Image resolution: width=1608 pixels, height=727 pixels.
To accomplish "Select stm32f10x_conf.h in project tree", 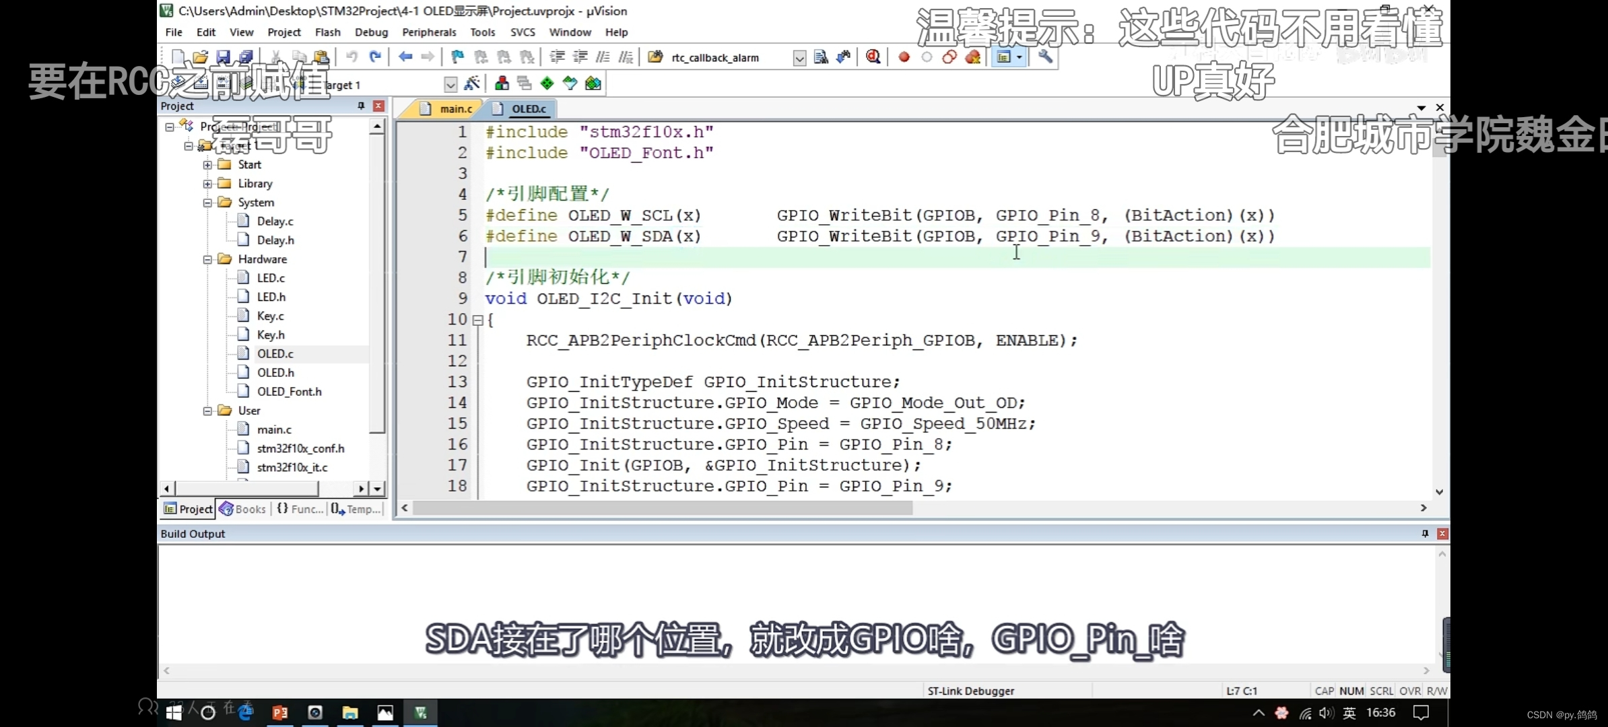I will 301,448.
